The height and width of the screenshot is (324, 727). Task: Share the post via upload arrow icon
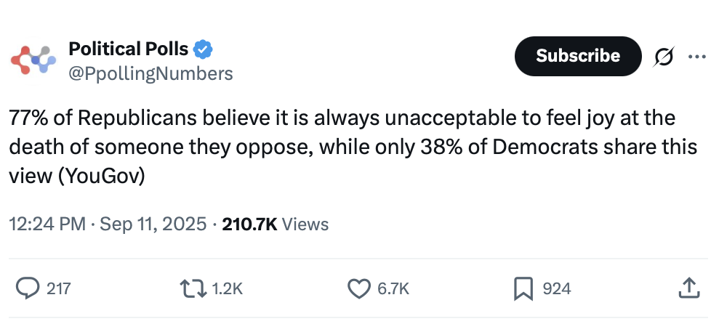click(687, 288)
